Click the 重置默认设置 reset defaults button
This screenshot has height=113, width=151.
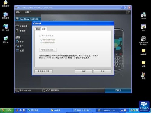click(43, 71)
